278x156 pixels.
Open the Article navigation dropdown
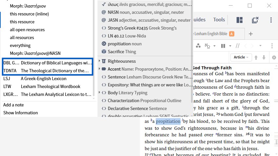click(x=241, y=57)
